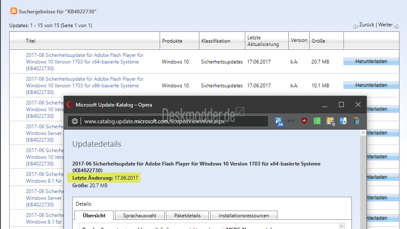Open the translate extension icon
407x229 pixels.
point(343,121)
